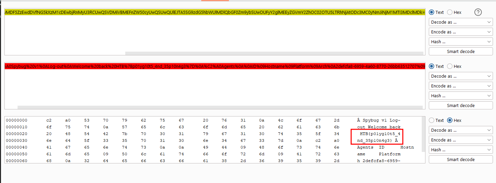
Task: Click the horizontal scrollbar under the yellow Base64 text
Action: pyautogui.click(x=273, y=53)
